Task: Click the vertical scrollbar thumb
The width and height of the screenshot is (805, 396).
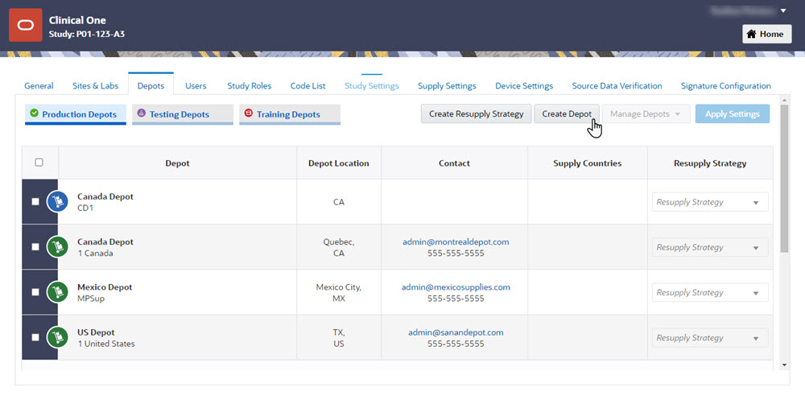Action: pos(784,177)
